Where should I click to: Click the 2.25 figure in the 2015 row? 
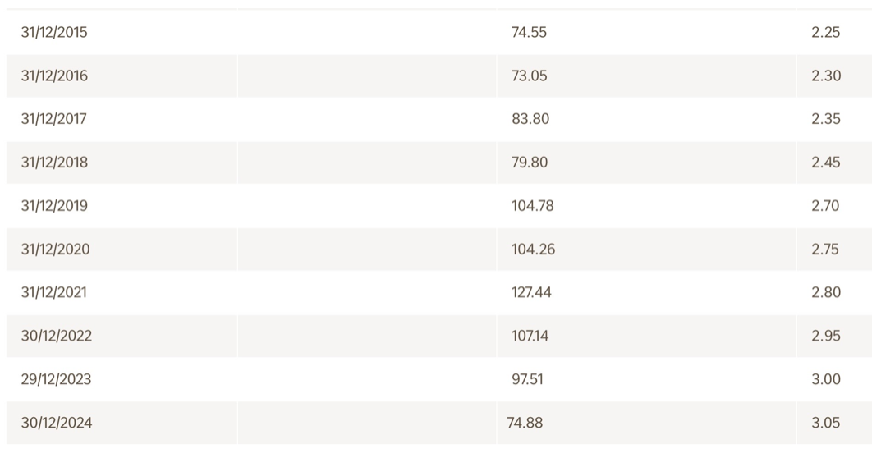click(x=826, y=33)
